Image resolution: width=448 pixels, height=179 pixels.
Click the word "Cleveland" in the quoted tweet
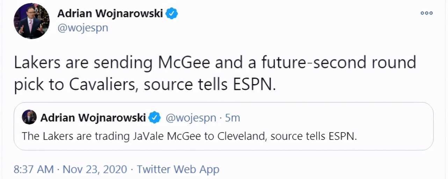pos(238,136)
